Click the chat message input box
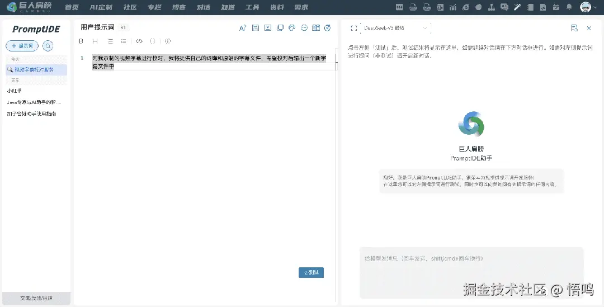604x307 pixels. [x=471, y=272]
